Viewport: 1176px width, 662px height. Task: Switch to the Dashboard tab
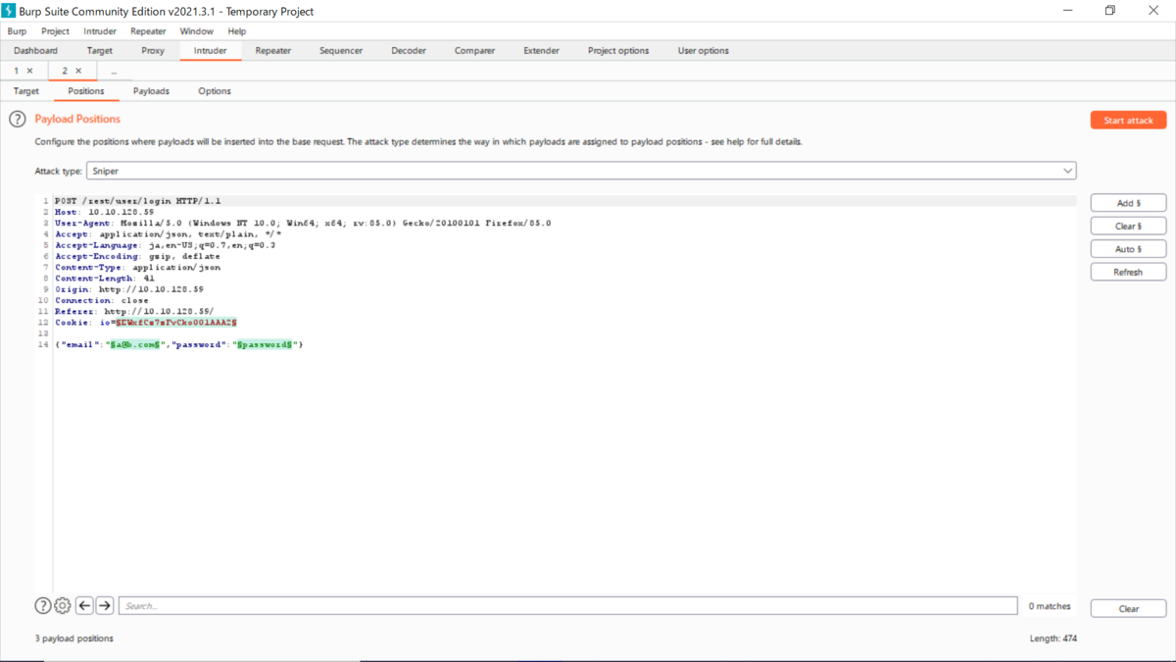[35, 51]
